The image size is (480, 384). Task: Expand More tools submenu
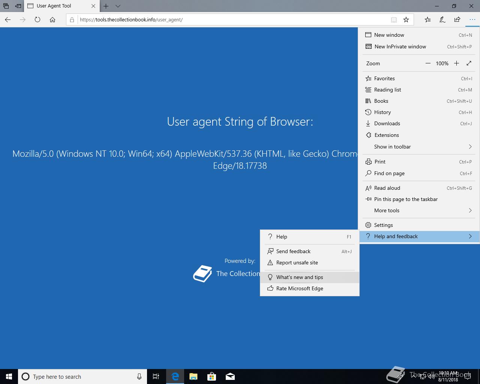(x=419, y=210)
